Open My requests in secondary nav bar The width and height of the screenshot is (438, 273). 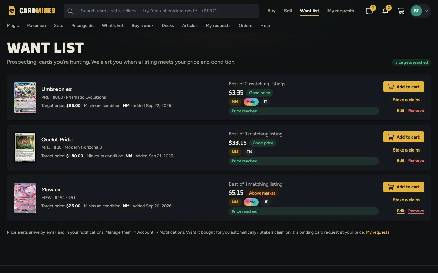tap(218, 26)
